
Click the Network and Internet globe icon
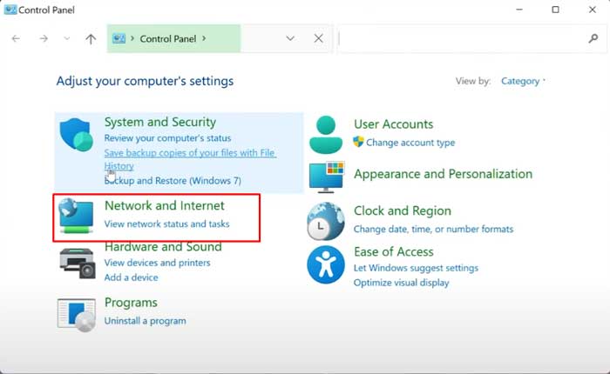tap(76, 217)
